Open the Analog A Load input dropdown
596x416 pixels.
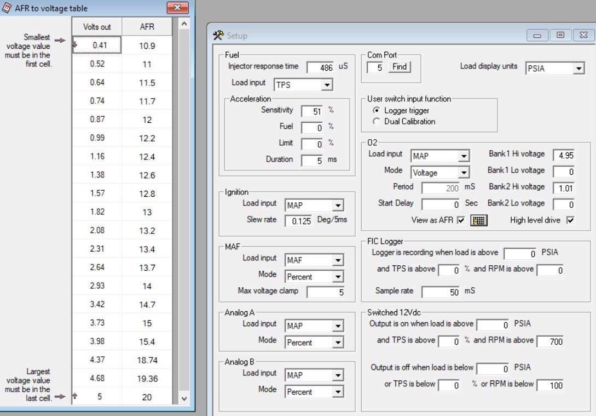[x=338, y=326]
